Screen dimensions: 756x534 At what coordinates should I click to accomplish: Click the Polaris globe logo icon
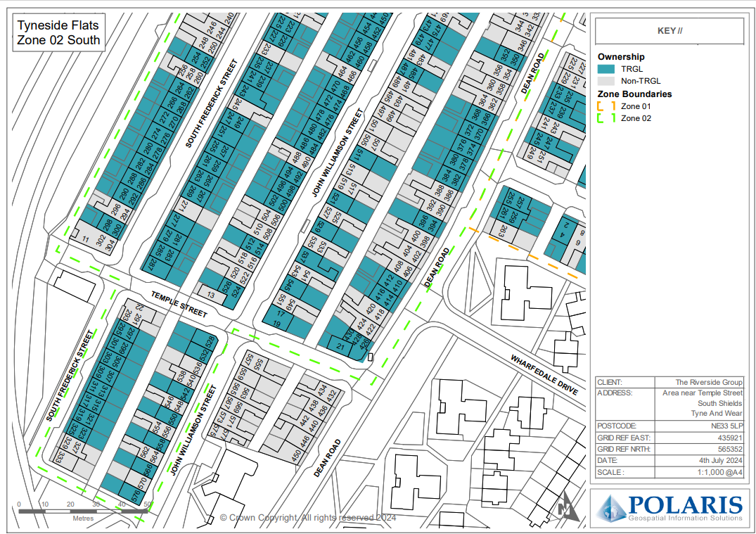click(613, 507)
